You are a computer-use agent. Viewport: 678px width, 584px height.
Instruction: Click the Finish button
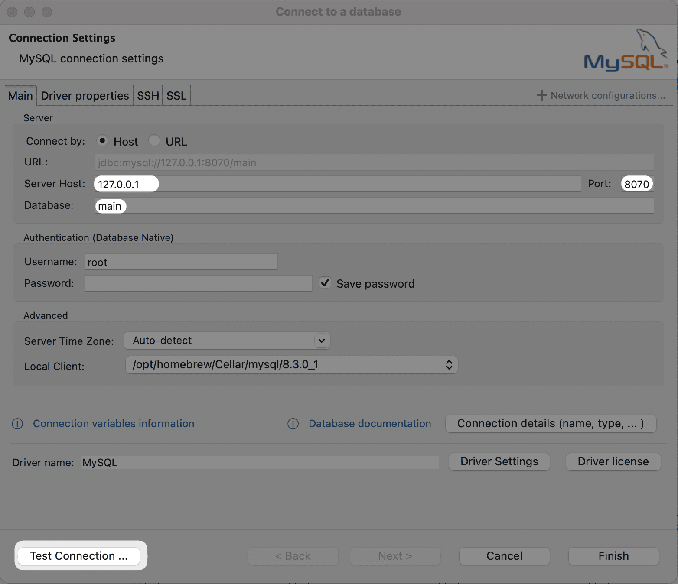tap(613, 556)
